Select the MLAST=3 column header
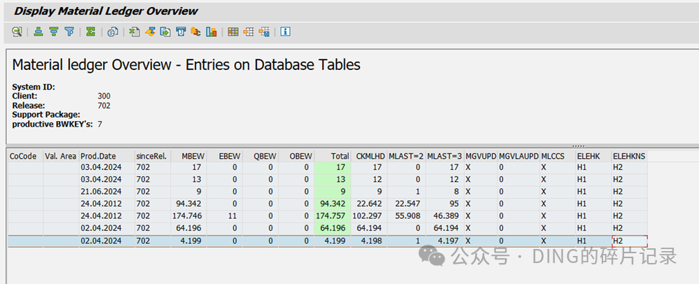 [x=445, y=156]
